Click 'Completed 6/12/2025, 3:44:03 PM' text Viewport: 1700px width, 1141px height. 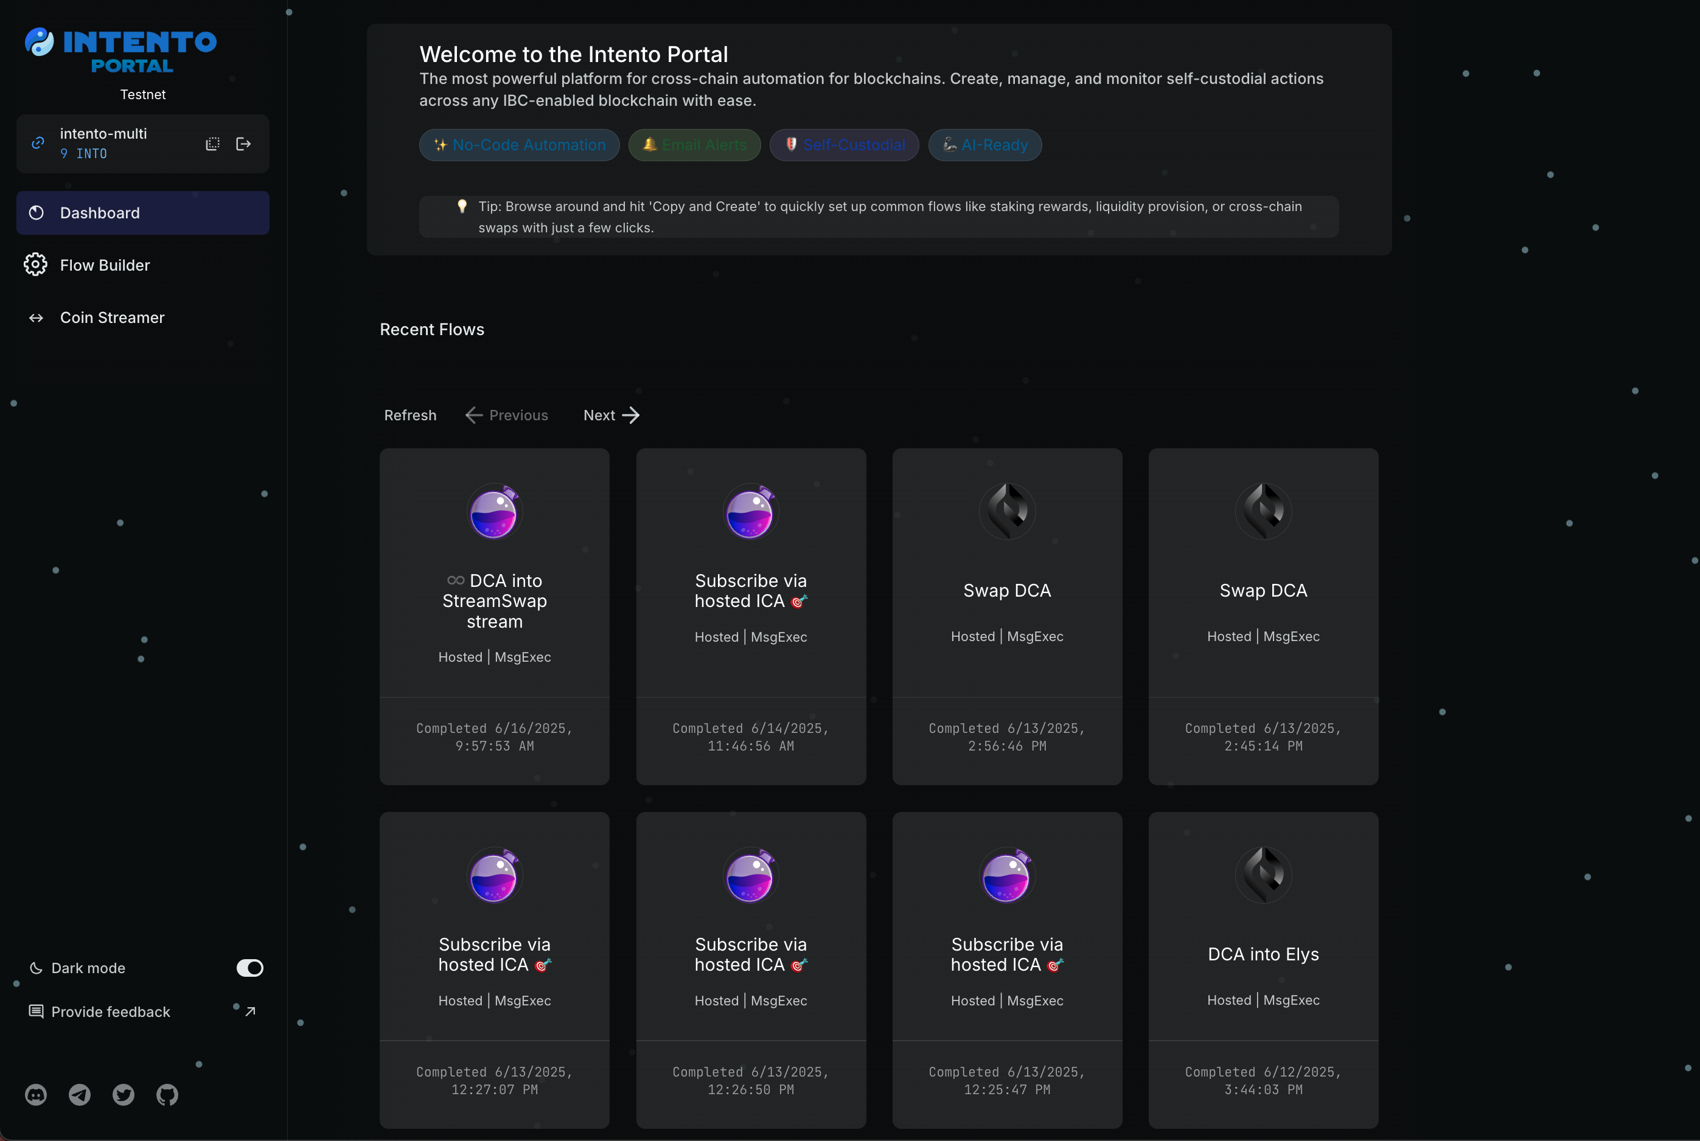(x=1263, y=1081)
